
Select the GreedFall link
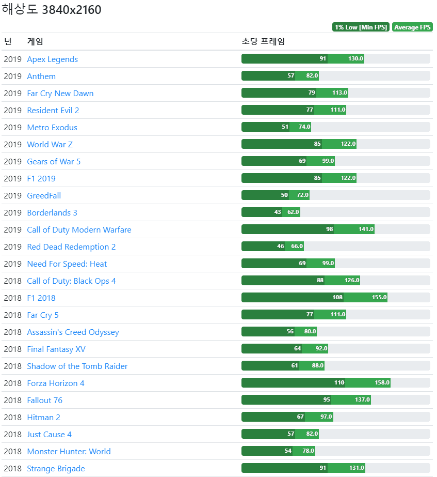[44, 195]
